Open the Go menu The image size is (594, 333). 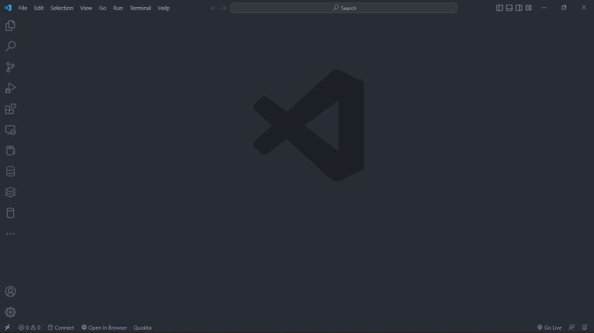102,8
